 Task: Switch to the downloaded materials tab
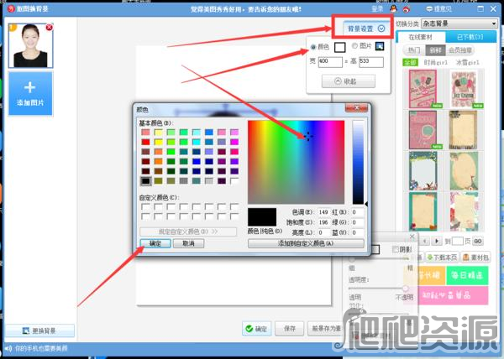tap(471, 38)
